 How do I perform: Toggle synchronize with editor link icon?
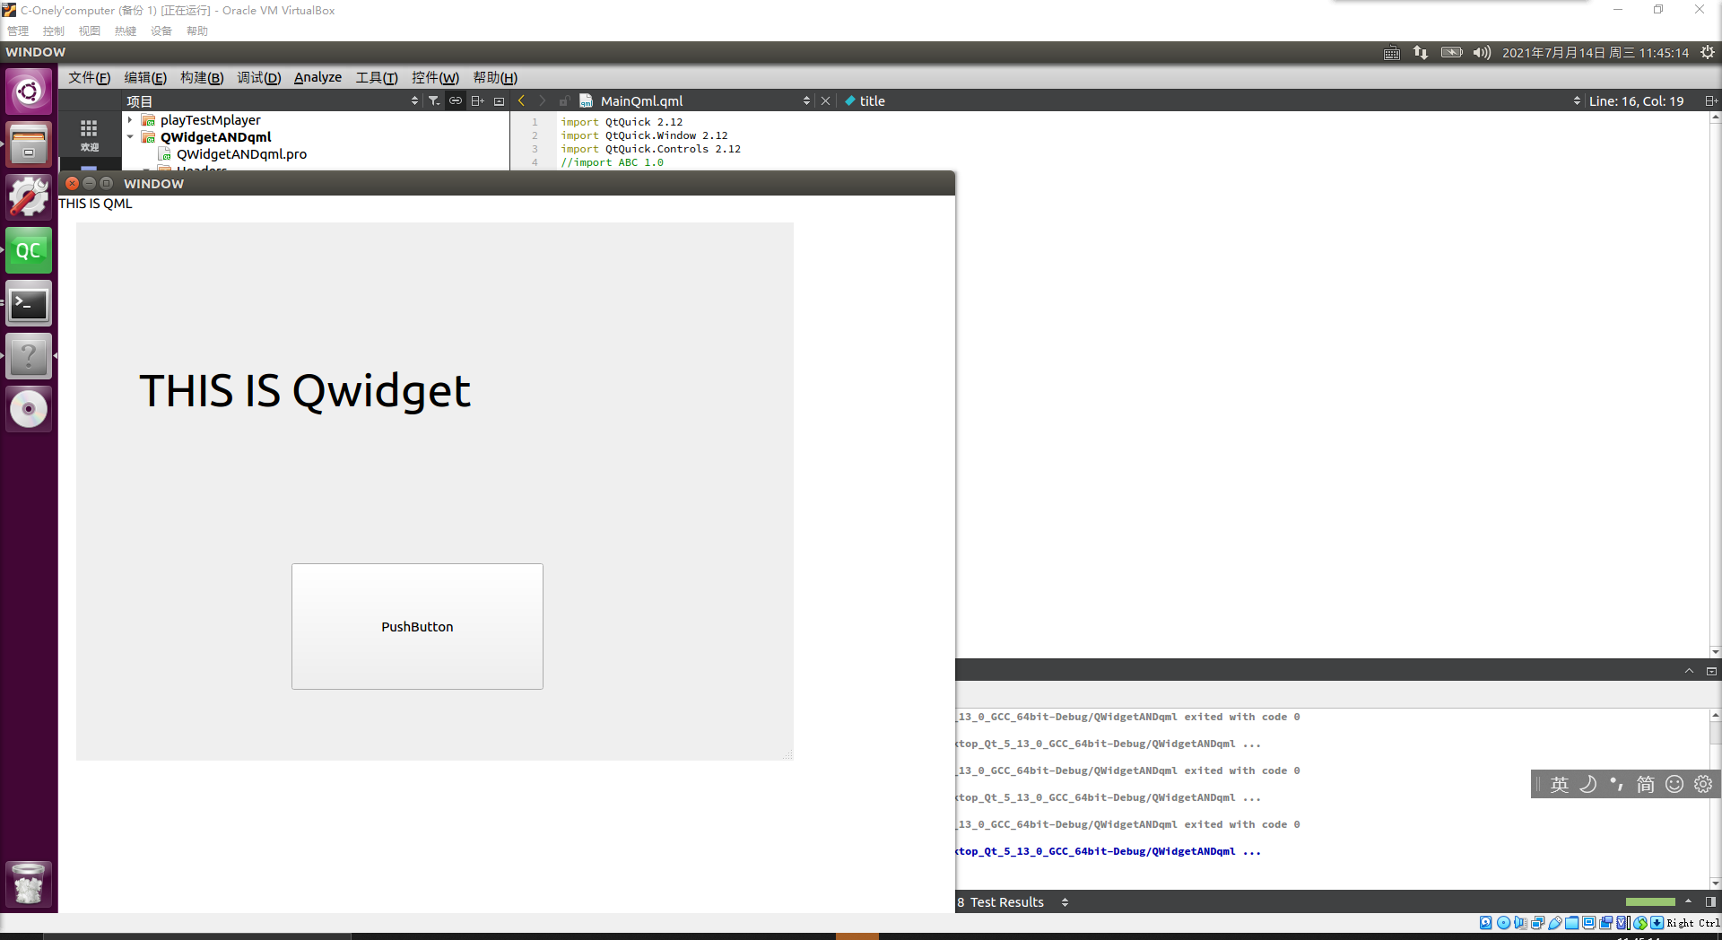pos(456,100)
